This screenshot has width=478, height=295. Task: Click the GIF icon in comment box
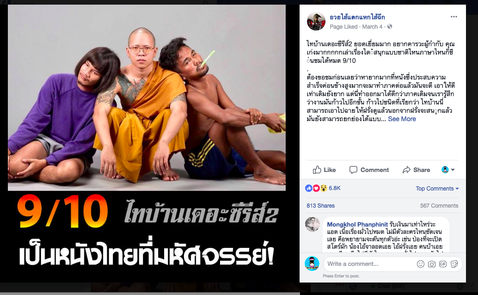pos(443,264)
